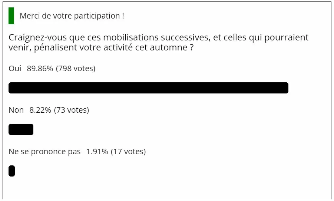This screenshot has width=334, height=201.
Task: Click the 8.22% percentage value
Action: tap(40, 110)
